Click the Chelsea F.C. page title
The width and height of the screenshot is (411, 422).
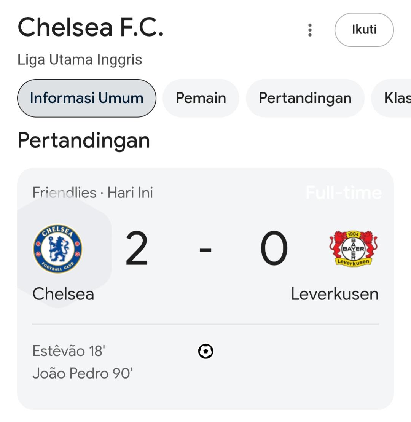91,27
